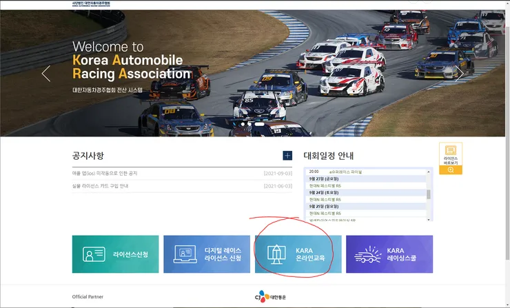Select the 20:00 e슈퍼레이스 파이널 schedule entry
The width and height of the screenshot is (510, 308).
[366, 172]
